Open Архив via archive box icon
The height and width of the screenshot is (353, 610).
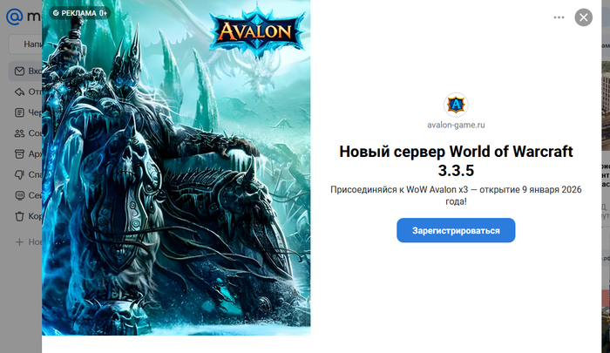pyautogui.click(x=19, y=154)
